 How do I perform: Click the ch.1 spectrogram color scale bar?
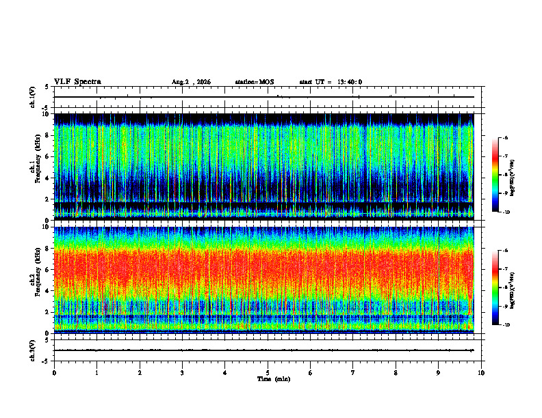[x=495, y=175]
